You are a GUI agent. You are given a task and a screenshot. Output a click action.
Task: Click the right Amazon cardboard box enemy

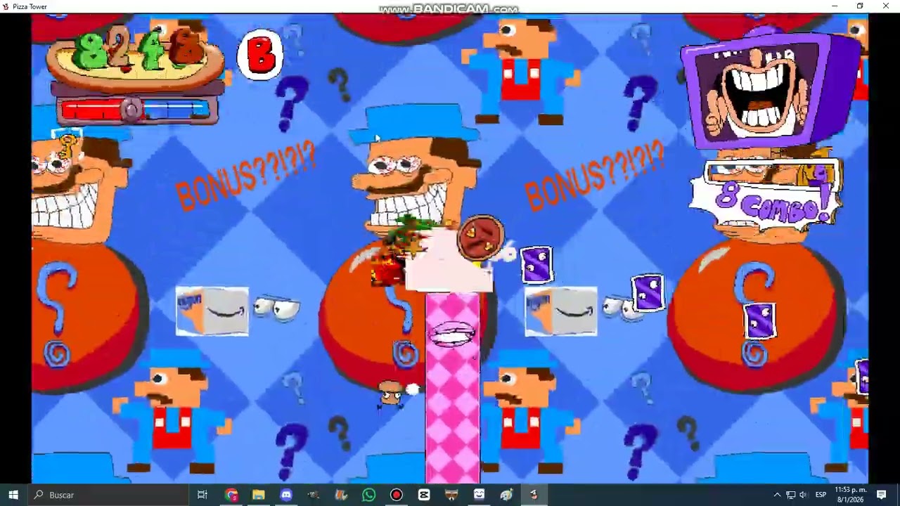[560, 311]
